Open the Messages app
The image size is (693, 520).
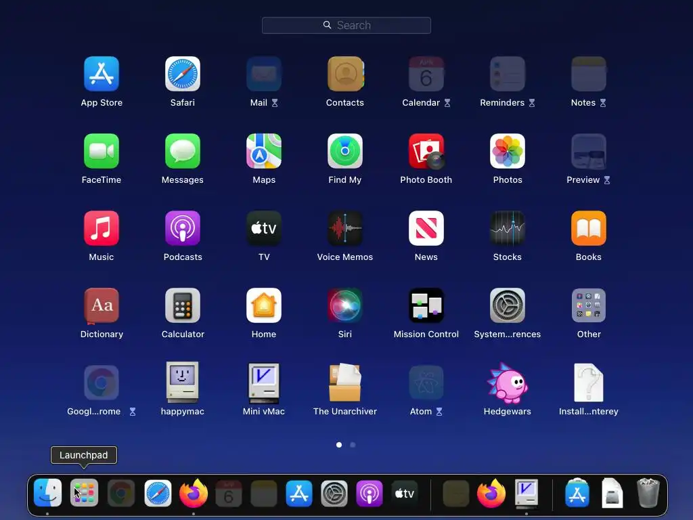pos(183,151)
